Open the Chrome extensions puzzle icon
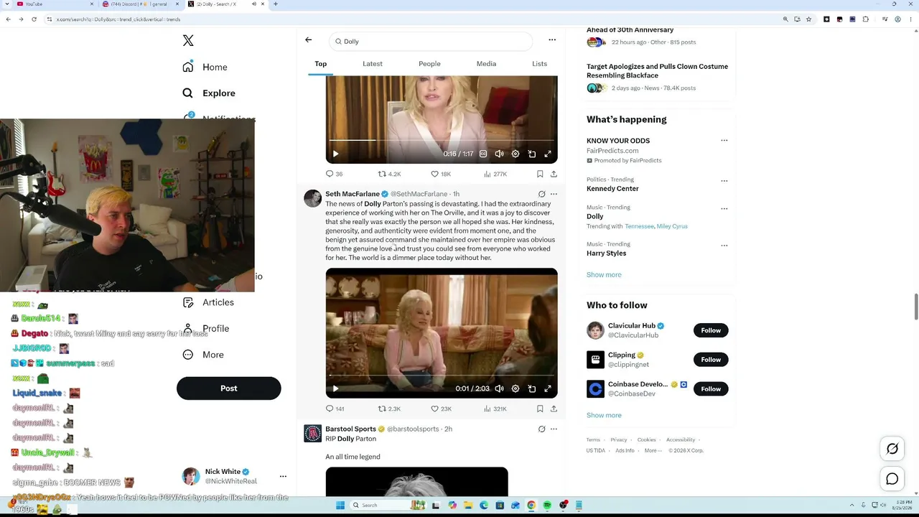The image size is (919, 517). tap(865, 19)
